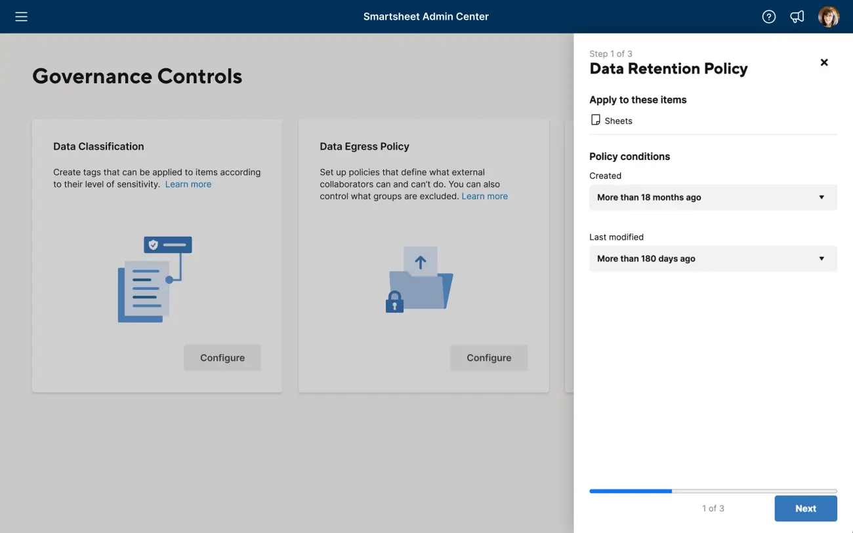Click the Smartsheet Admin Center title
Viewport: 853px width, 533px height.
pos(426,16)
